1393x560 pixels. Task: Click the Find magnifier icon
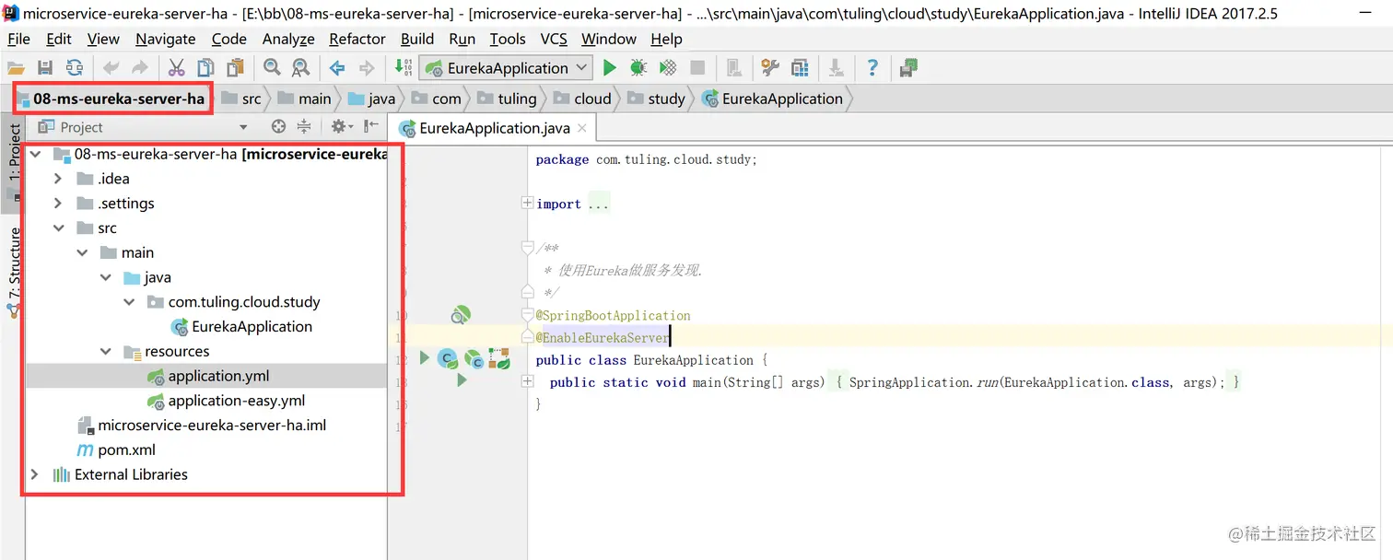272,67
